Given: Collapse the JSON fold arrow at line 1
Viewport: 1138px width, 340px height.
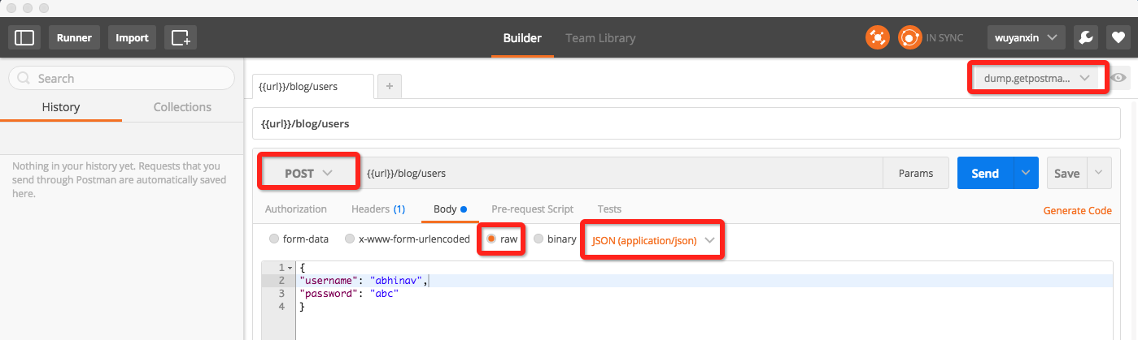Looking at the screenshot, I should [290, 268].
